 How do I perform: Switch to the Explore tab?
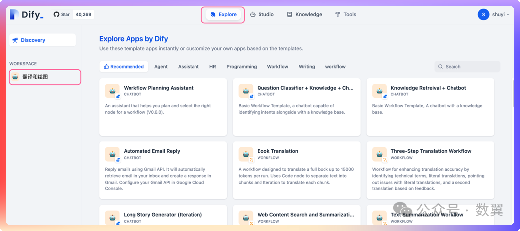point(223,14)
